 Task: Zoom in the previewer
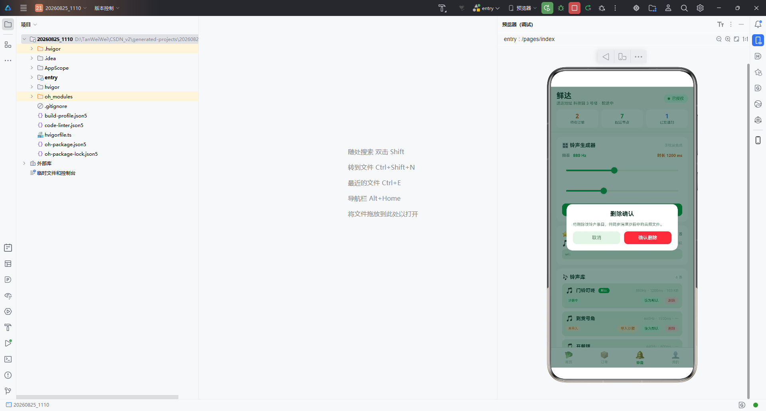pyautogui.click(x=728, y=39)
